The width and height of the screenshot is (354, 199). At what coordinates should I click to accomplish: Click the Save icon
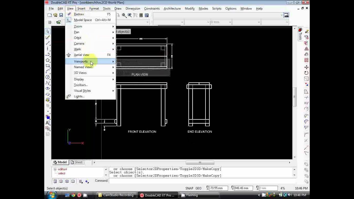tap(61, 15)
